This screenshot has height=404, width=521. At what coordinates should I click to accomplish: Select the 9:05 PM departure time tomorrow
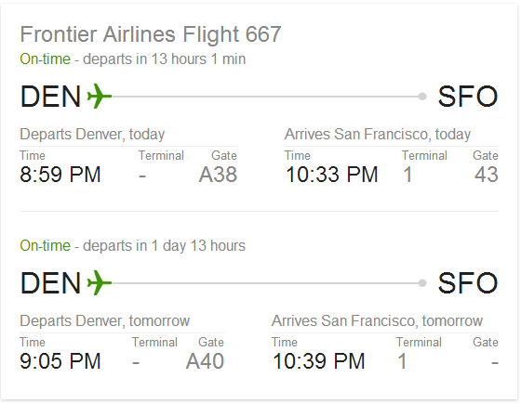point(60,361)
